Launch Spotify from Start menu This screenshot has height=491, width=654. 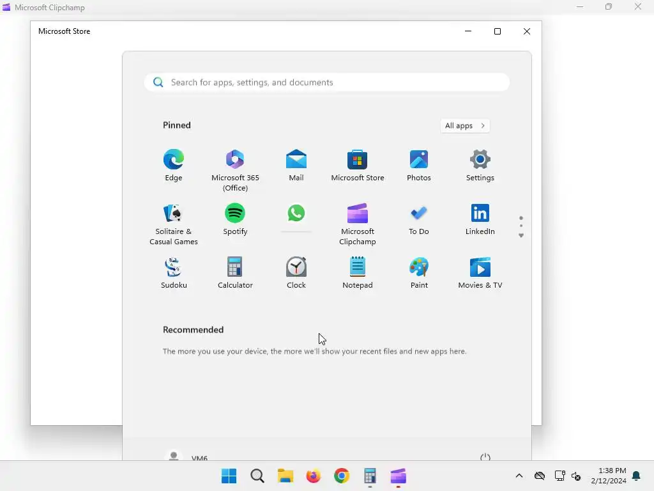click(235, 219)
